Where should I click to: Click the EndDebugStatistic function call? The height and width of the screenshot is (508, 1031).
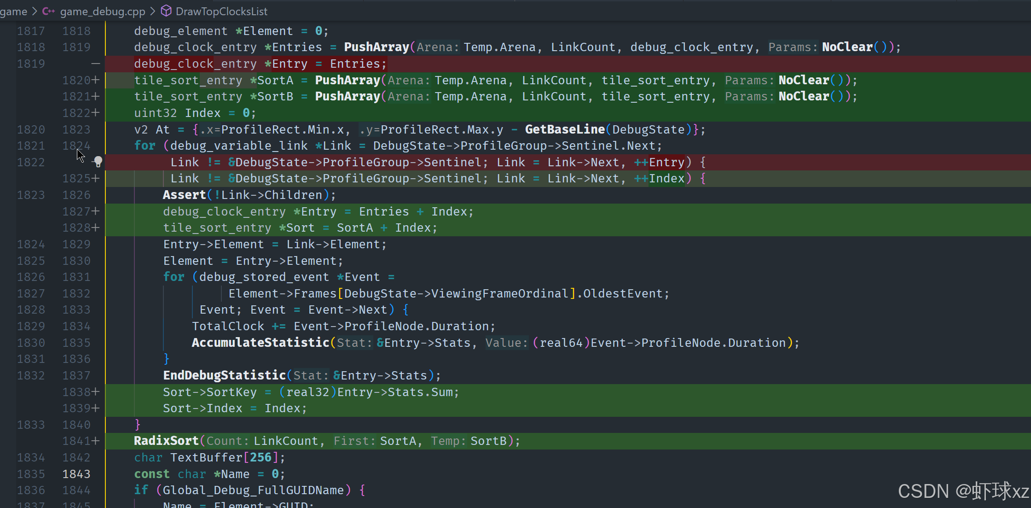(224, 375)
